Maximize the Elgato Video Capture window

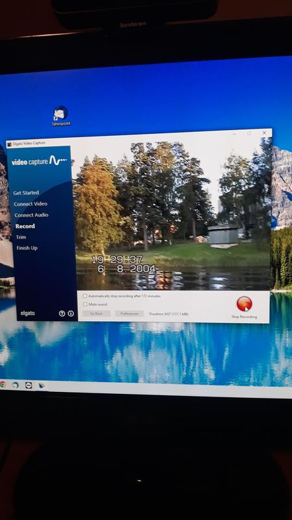[249, 133]
